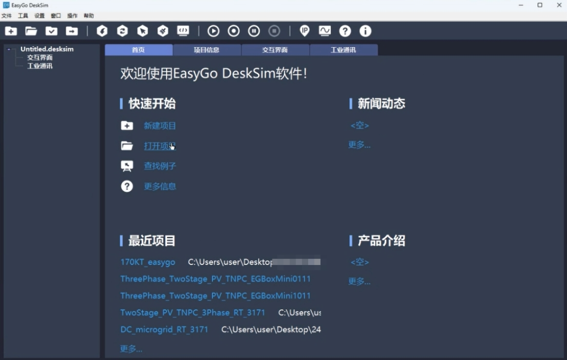Click 更多... under 最近项目

tap(131, 349)
